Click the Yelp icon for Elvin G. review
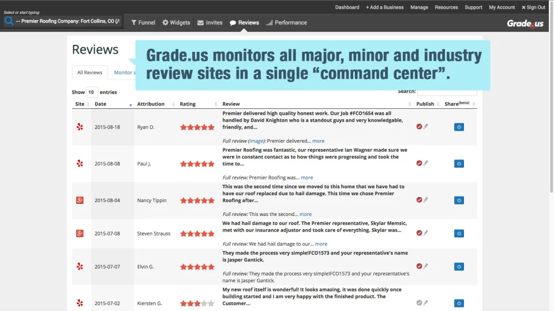 pos(80,267)
